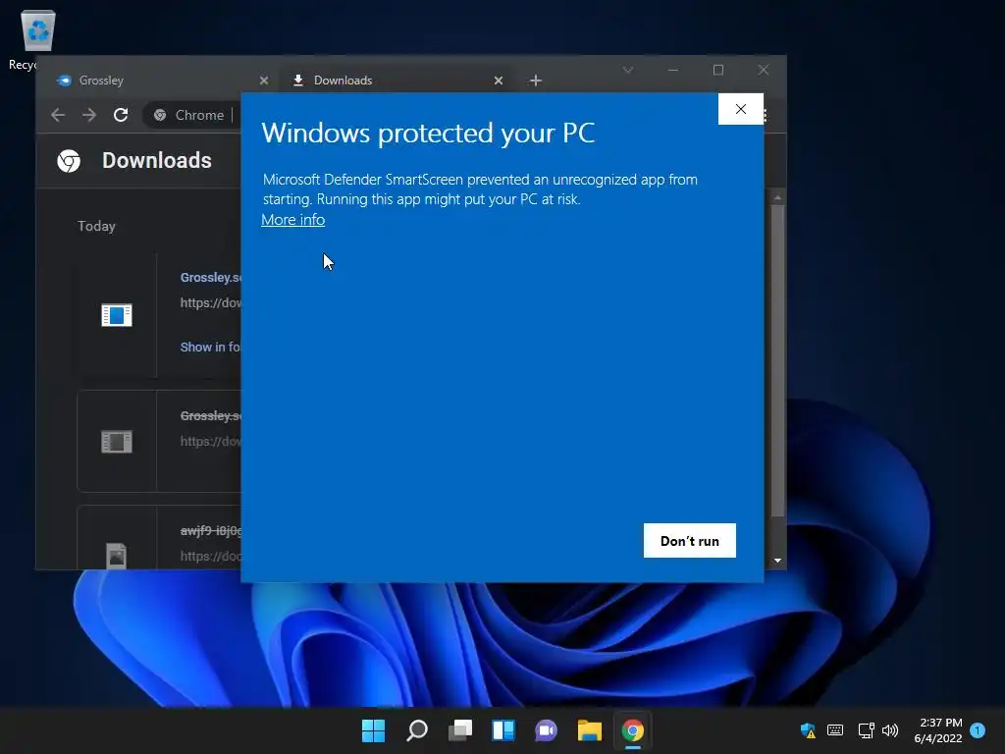Screen dimensions: 1005x754
Task: Click the scrollbar up arrow
Action: (x=777, y=197)
